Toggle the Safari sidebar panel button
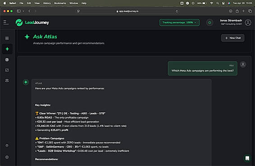 tap(19, 11)
